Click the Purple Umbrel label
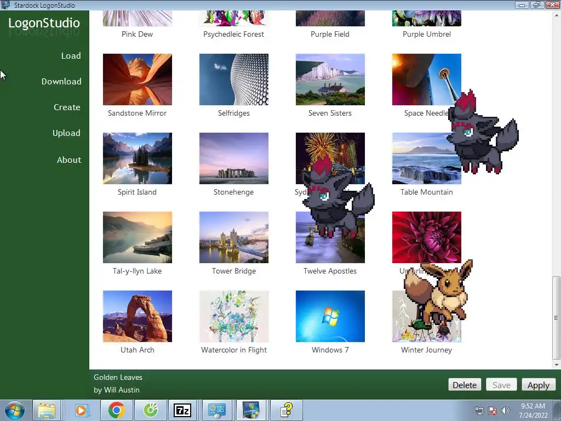Image resolution: width=561 pixels, height=421 pixels. pyautogui.click(x=426, y=35)
